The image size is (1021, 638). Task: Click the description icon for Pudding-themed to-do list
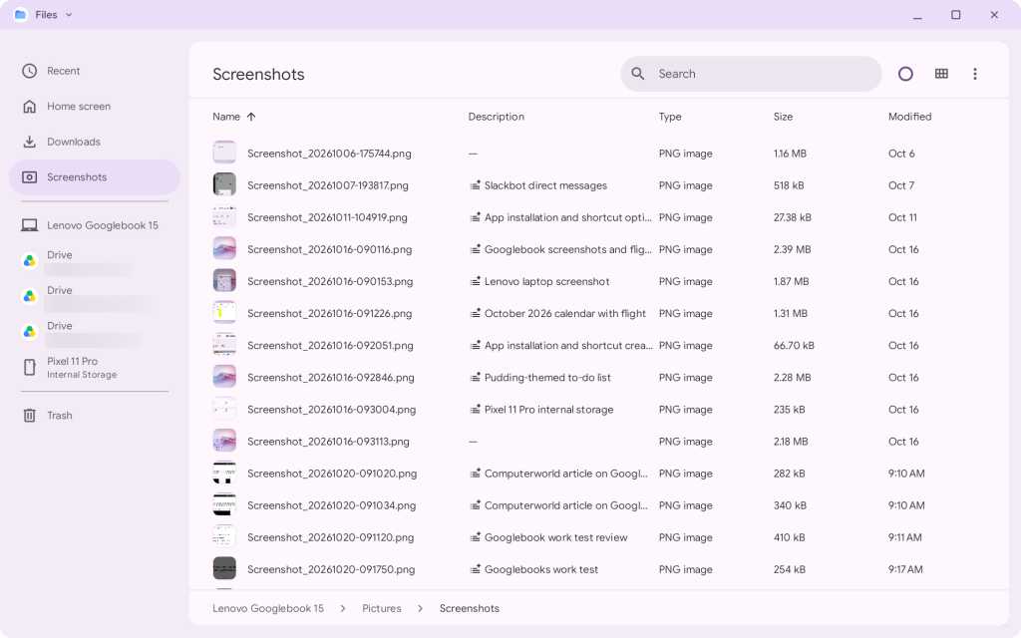[x=476, y=378]
